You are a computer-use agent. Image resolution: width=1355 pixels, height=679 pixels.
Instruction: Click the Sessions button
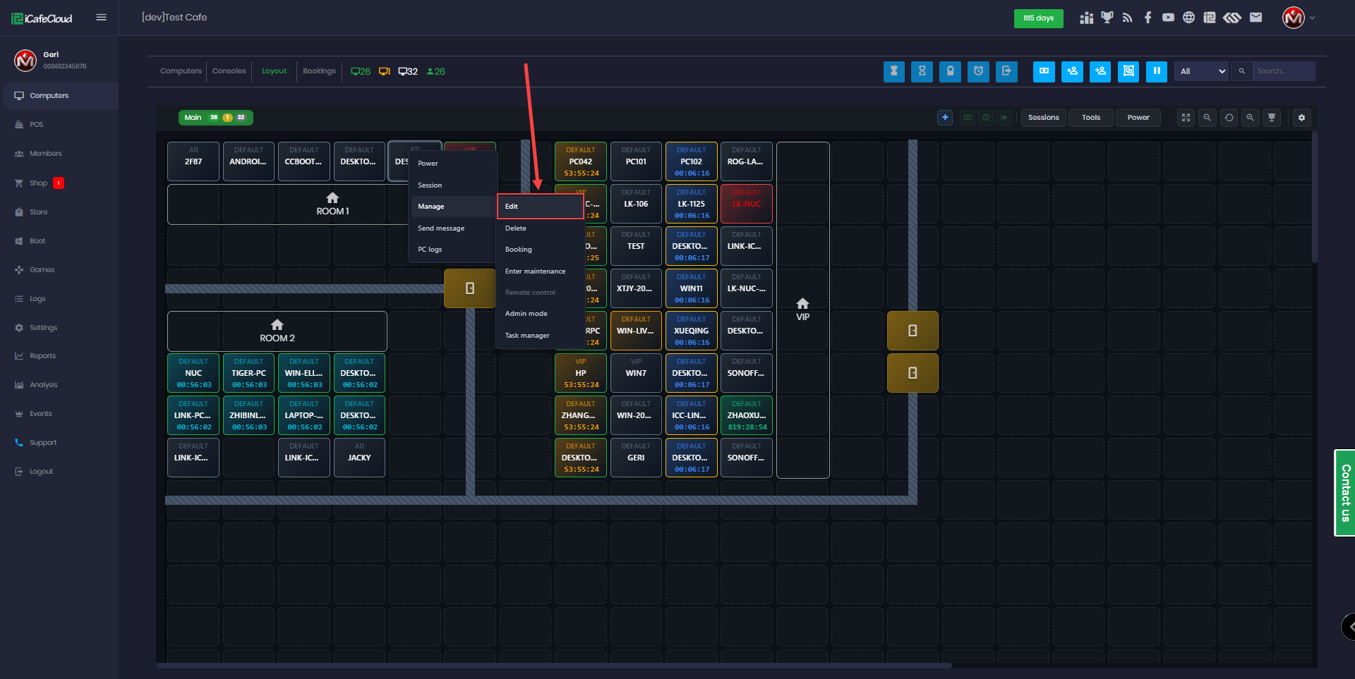[1043, 118]
